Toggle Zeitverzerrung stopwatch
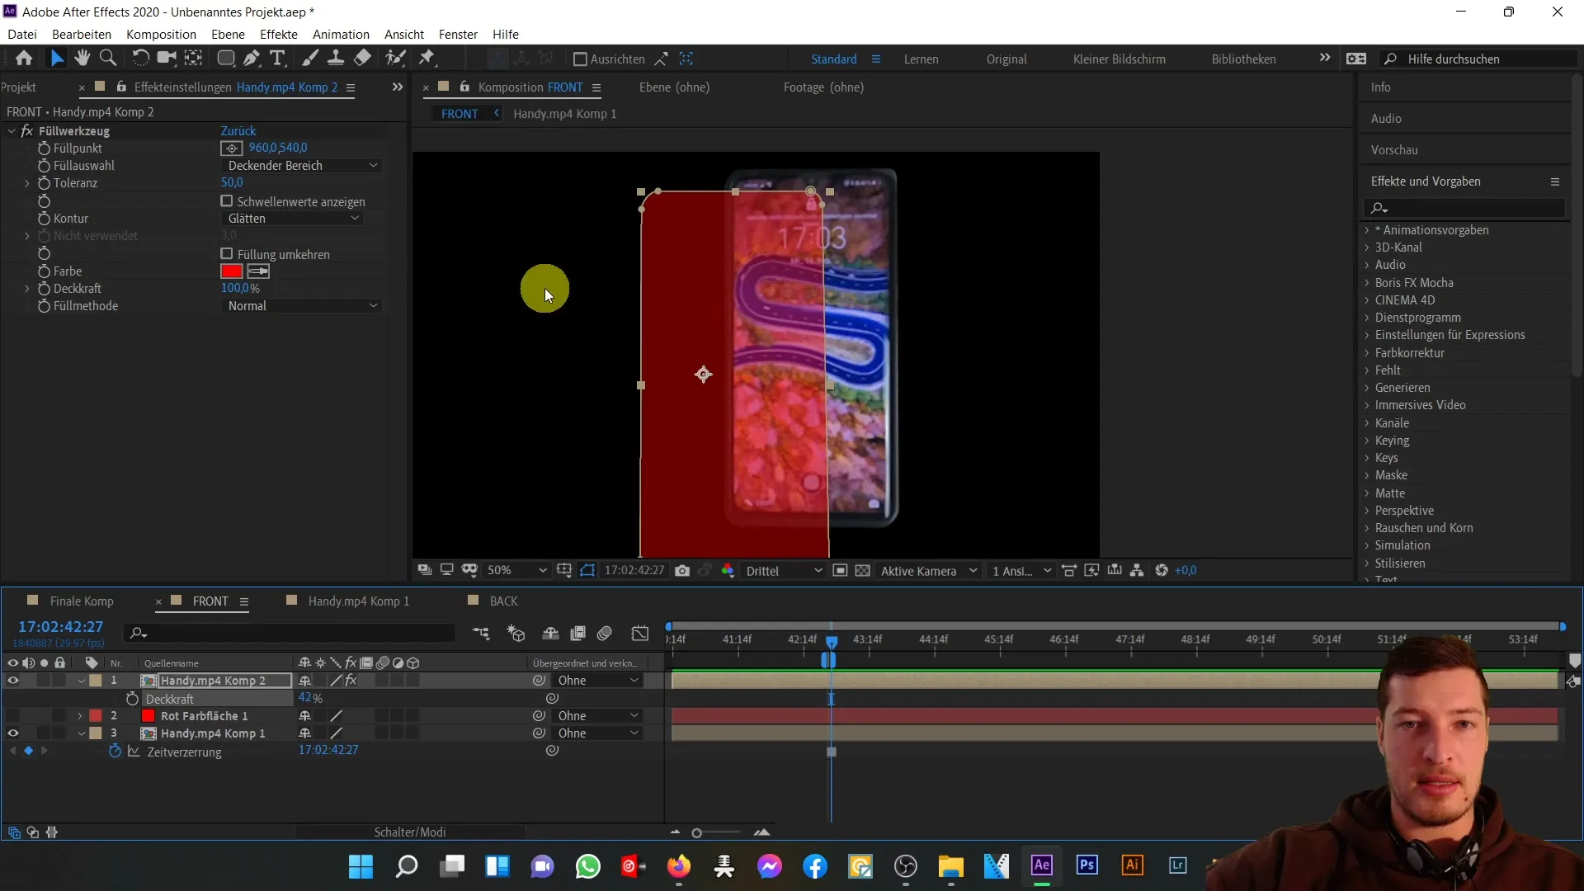Viewport: 1584px width, 891px height. 115,752
